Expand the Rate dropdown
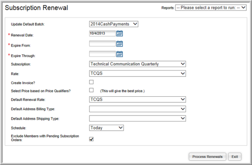Screen dimensions: 252x165 pyautogui.click(x=137, y=73)
